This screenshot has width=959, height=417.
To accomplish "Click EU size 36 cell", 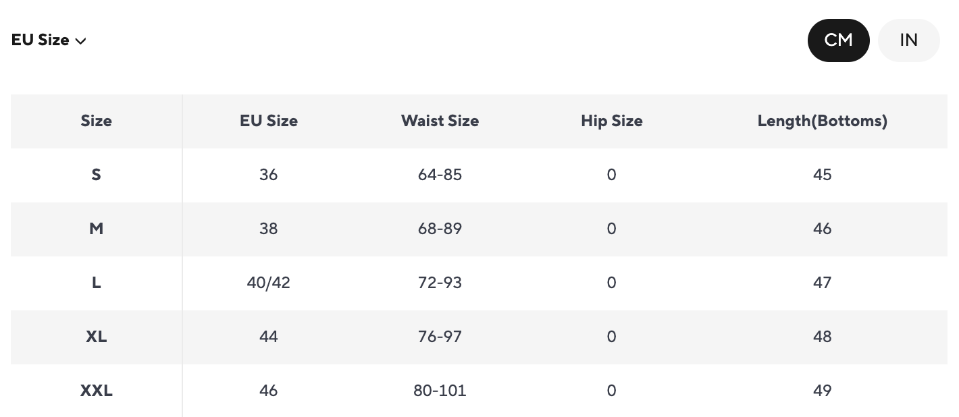I will [x=268, y=175].
